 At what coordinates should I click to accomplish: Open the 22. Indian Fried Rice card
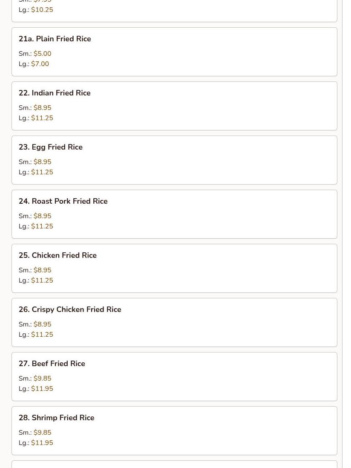click(x=174, y=106)
